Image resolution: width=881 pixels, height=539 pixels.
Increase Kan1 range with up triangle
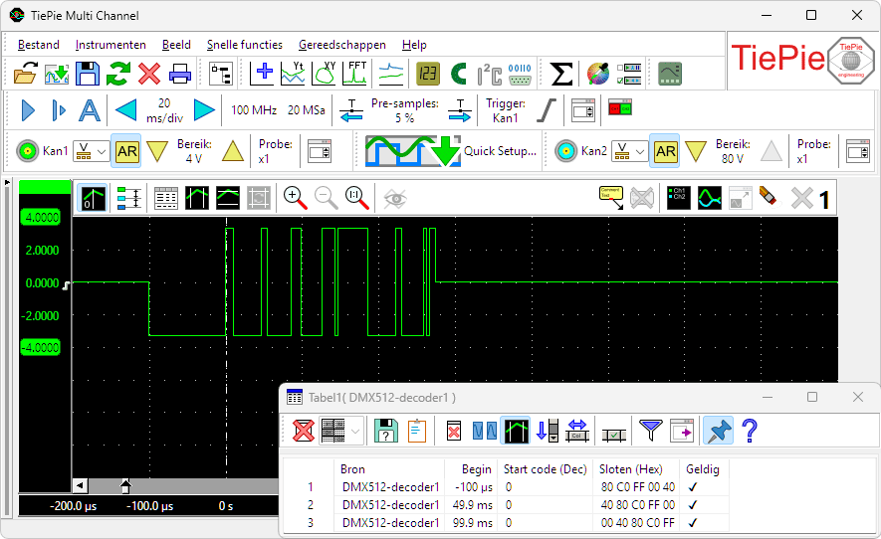pyautogui.click(x=233, y=151)
